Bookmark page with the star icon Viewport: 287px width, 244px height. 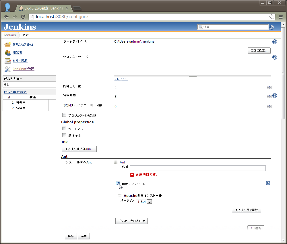tap(272, 17)
